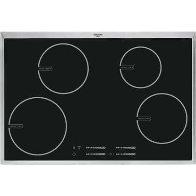Tap the Stop+Go pause icon
The image size is (196, 196).
click(x=79, y=148)
